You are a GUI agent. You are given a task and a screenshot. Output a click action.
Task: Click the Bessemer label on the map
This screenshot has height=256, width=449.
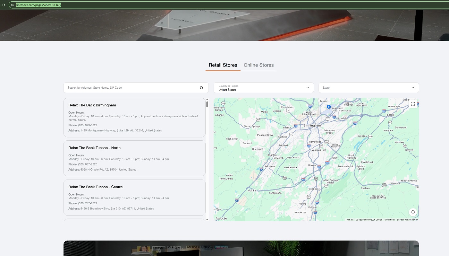point(270,167)
